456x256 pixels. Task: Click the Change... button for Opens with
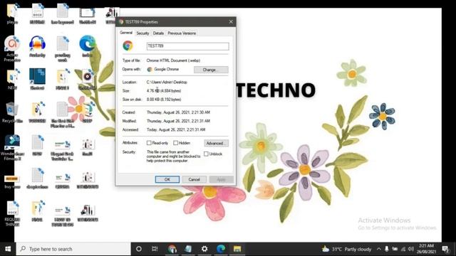click(211, 70)
